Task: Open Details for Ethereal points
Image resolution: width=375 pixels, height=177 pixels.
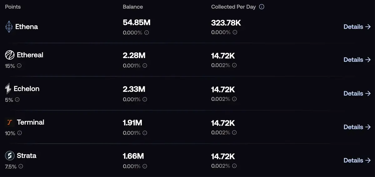Action: coord(357,60)
